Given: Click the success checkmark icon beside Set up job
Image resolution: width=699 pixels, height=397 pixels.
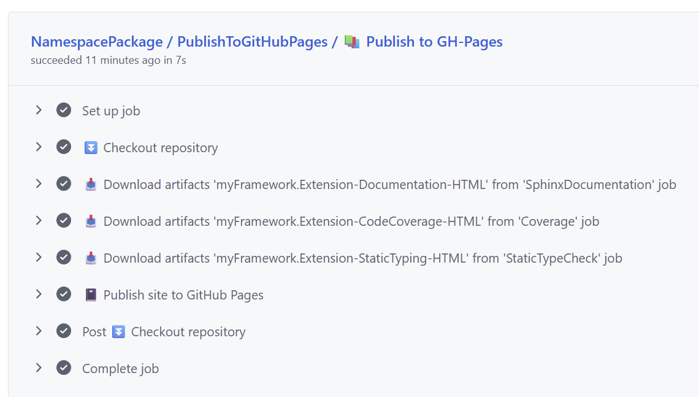Looking at the screenshot, I should point(64,110).
